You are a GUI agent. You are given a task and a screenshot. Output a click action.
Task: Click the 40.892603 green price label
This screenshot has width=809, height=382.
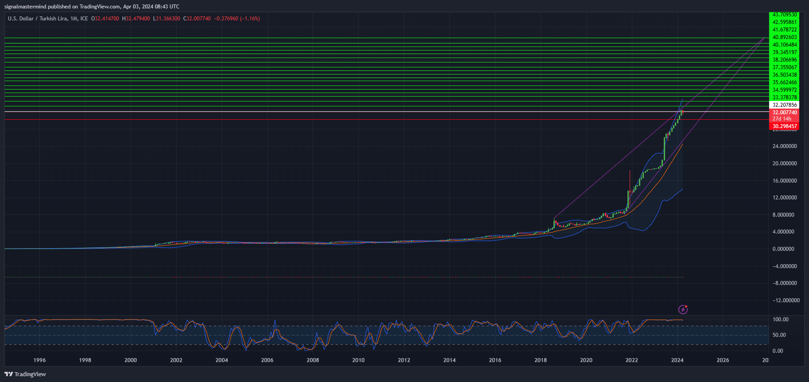point(785,37)
